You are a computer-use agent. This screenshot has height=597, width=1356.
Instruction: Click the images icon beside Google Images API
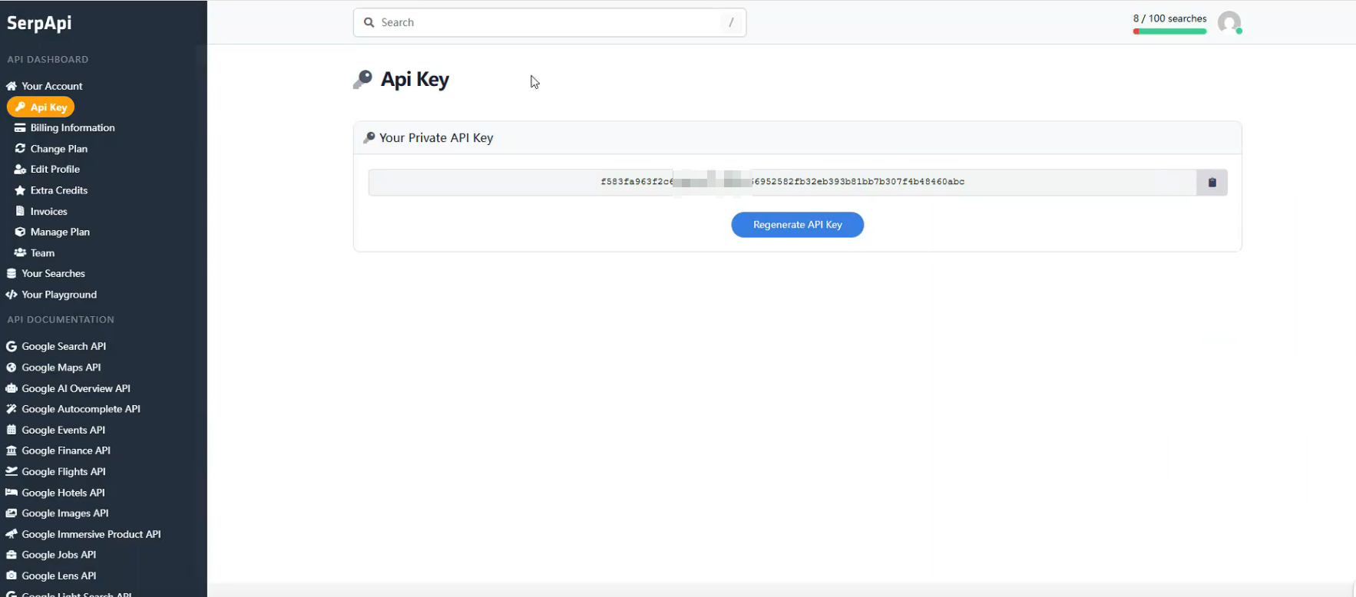[x=12, y=513]
